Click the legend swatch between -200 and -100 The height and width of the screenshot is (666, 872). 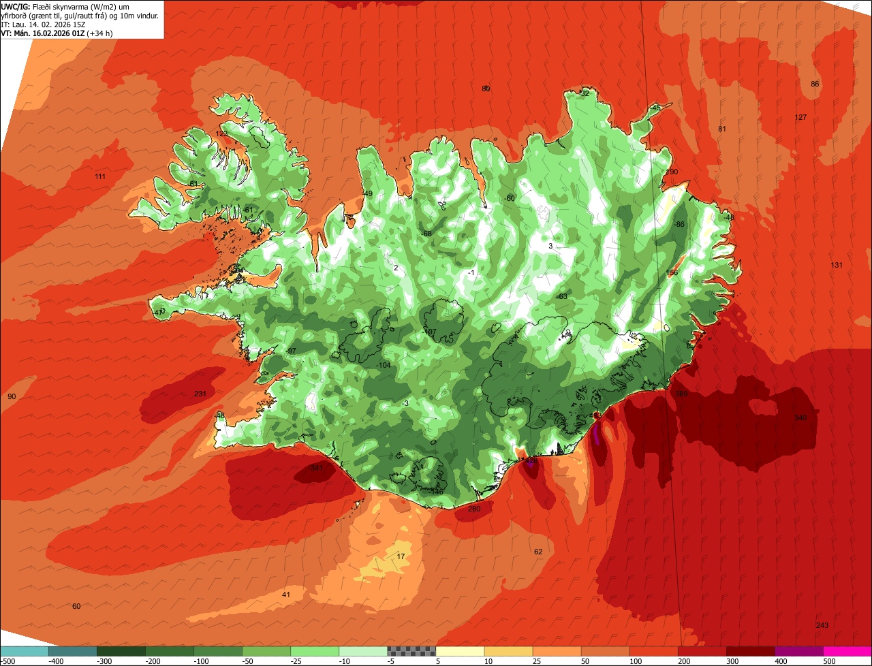170,651
